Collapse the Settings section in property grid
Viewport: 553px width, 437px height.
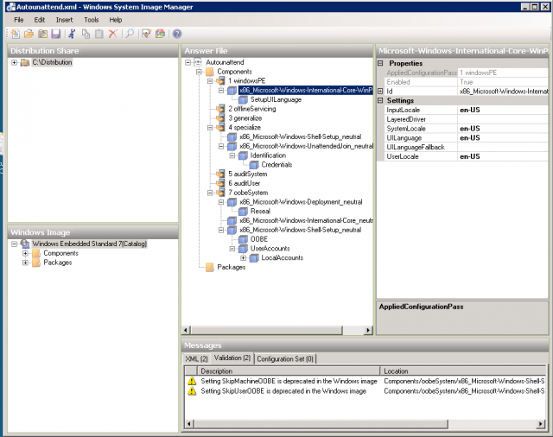coord(380,100)
